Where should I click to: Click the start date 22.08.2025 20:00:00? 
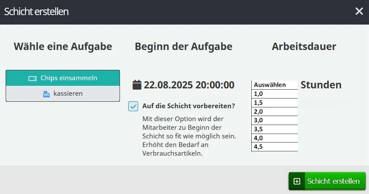(x=189, y=84)
